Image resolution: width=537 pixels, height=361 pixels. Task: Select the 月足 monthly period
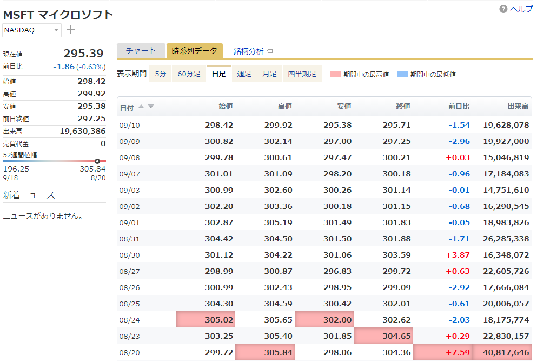(269, 74)
